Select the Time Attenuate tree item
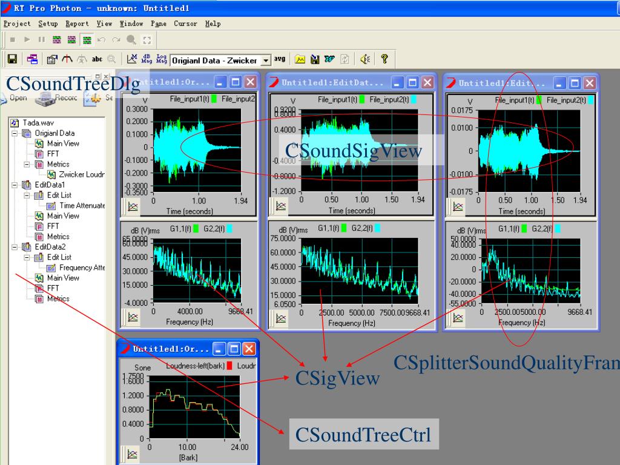The width and height of the screenshot is (620, 465). click(x=82, y=206)
